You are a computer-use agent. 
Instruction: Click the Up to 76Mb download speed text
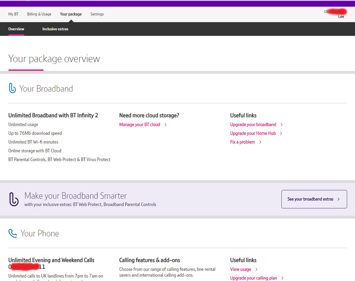click(35, 133)
